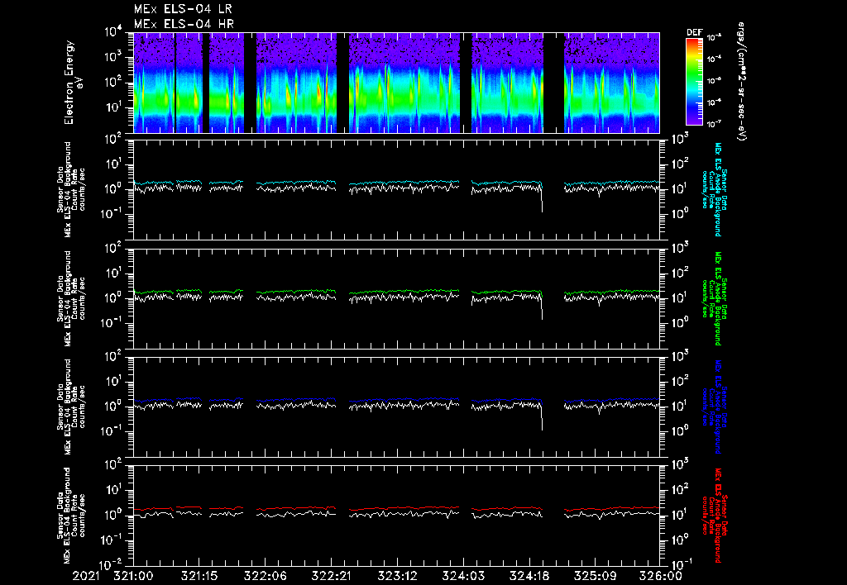Image resolution: width=847 pixels, height=585 pixels.
Task: Click the cyan right-side legend text
Action: pos(720,190)
